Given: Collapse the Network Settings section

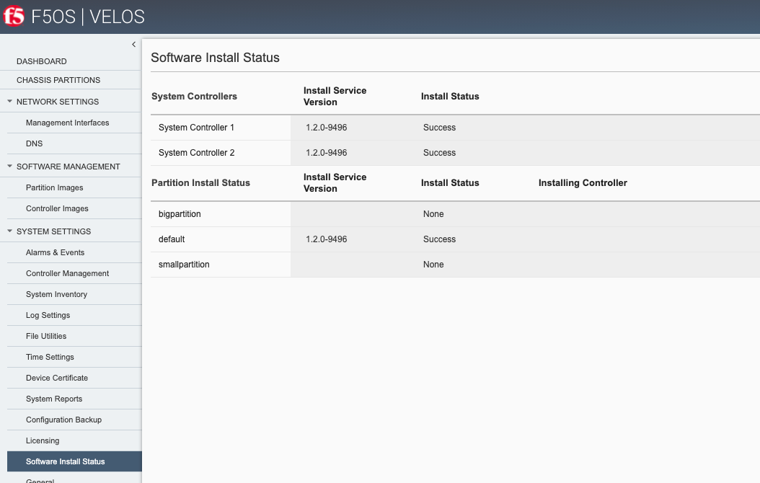Looking at the screenshot, I should pos(9,101).
